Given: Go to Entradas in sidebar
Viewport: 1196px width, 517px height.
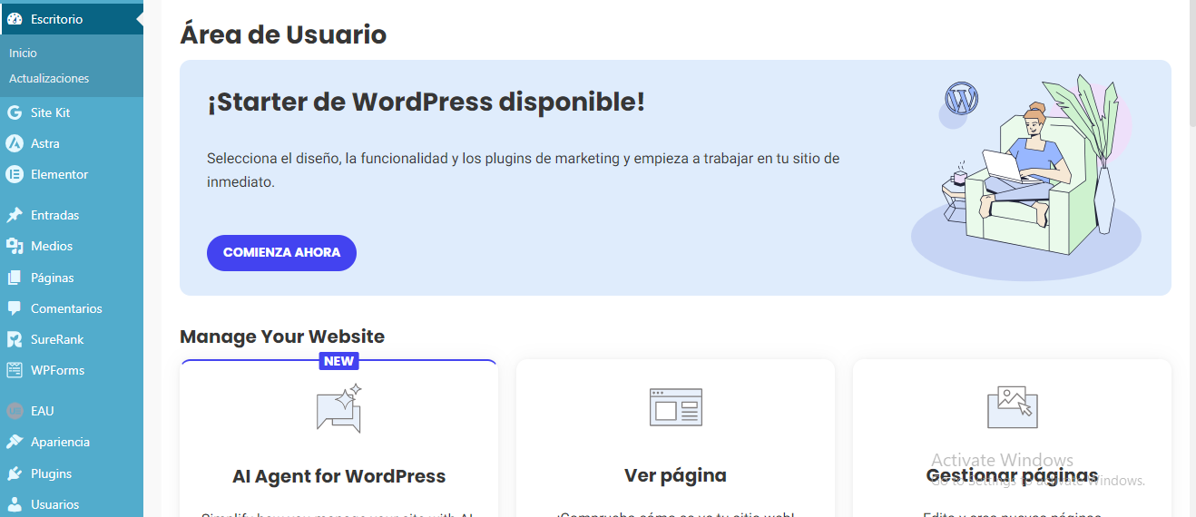Looking at the screenshot, I should 72,215.
